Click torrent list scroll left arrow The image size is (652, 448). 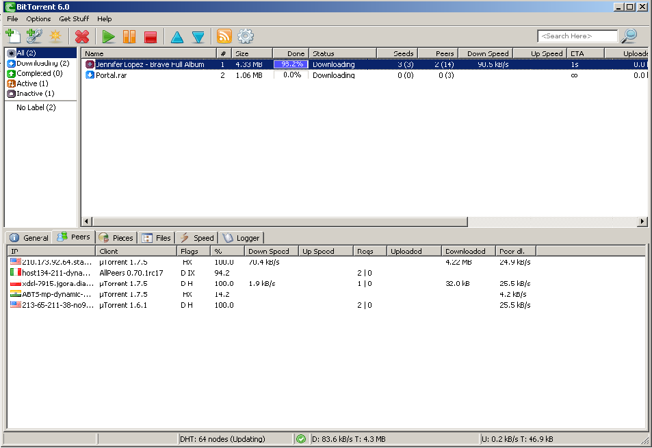coord(86,222)
